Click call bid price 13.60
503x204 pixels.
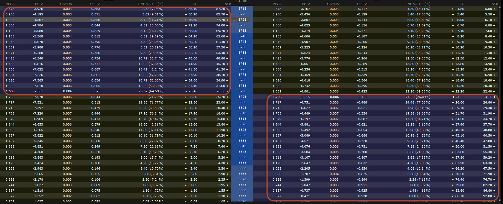[x=193, y=124]
